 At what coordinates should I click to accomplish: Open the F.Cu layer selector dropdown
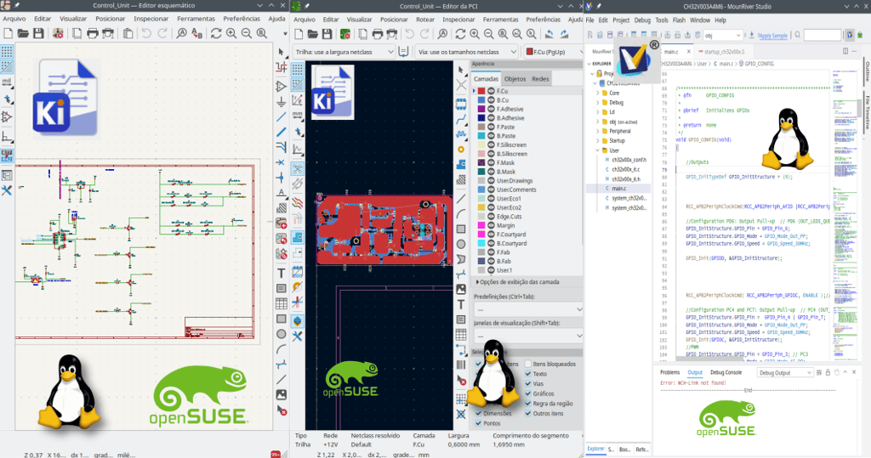point(552,52)
